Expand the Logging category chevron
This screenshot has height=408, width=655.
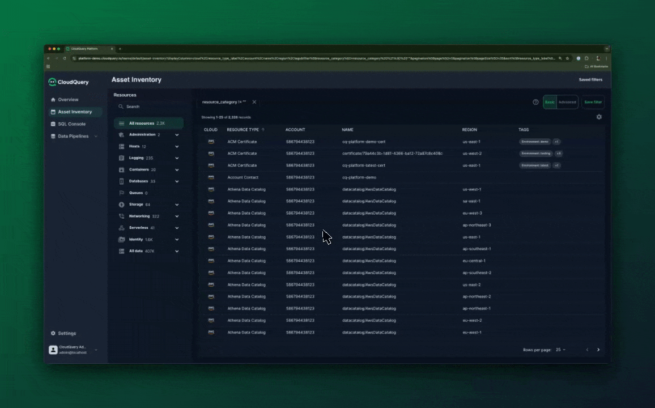coord(177,158)
